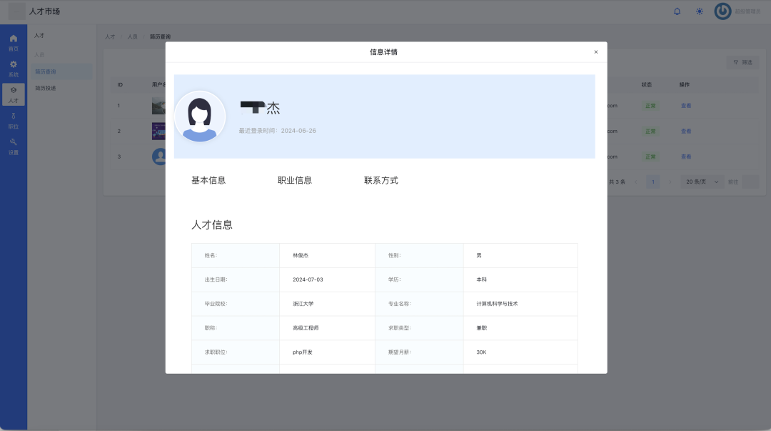Viewport: 771px width, 431px height.
Task: Click 查看 link in the first row
Action: point(686,106)
